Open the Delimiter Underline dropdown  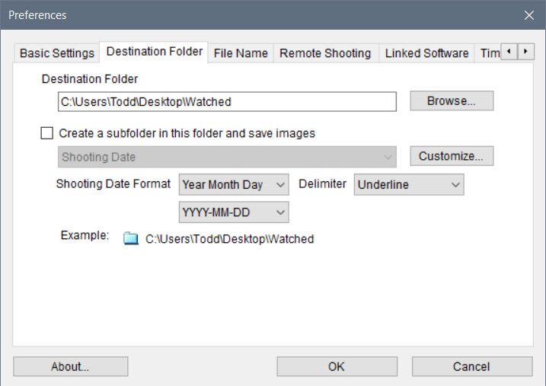409,184
